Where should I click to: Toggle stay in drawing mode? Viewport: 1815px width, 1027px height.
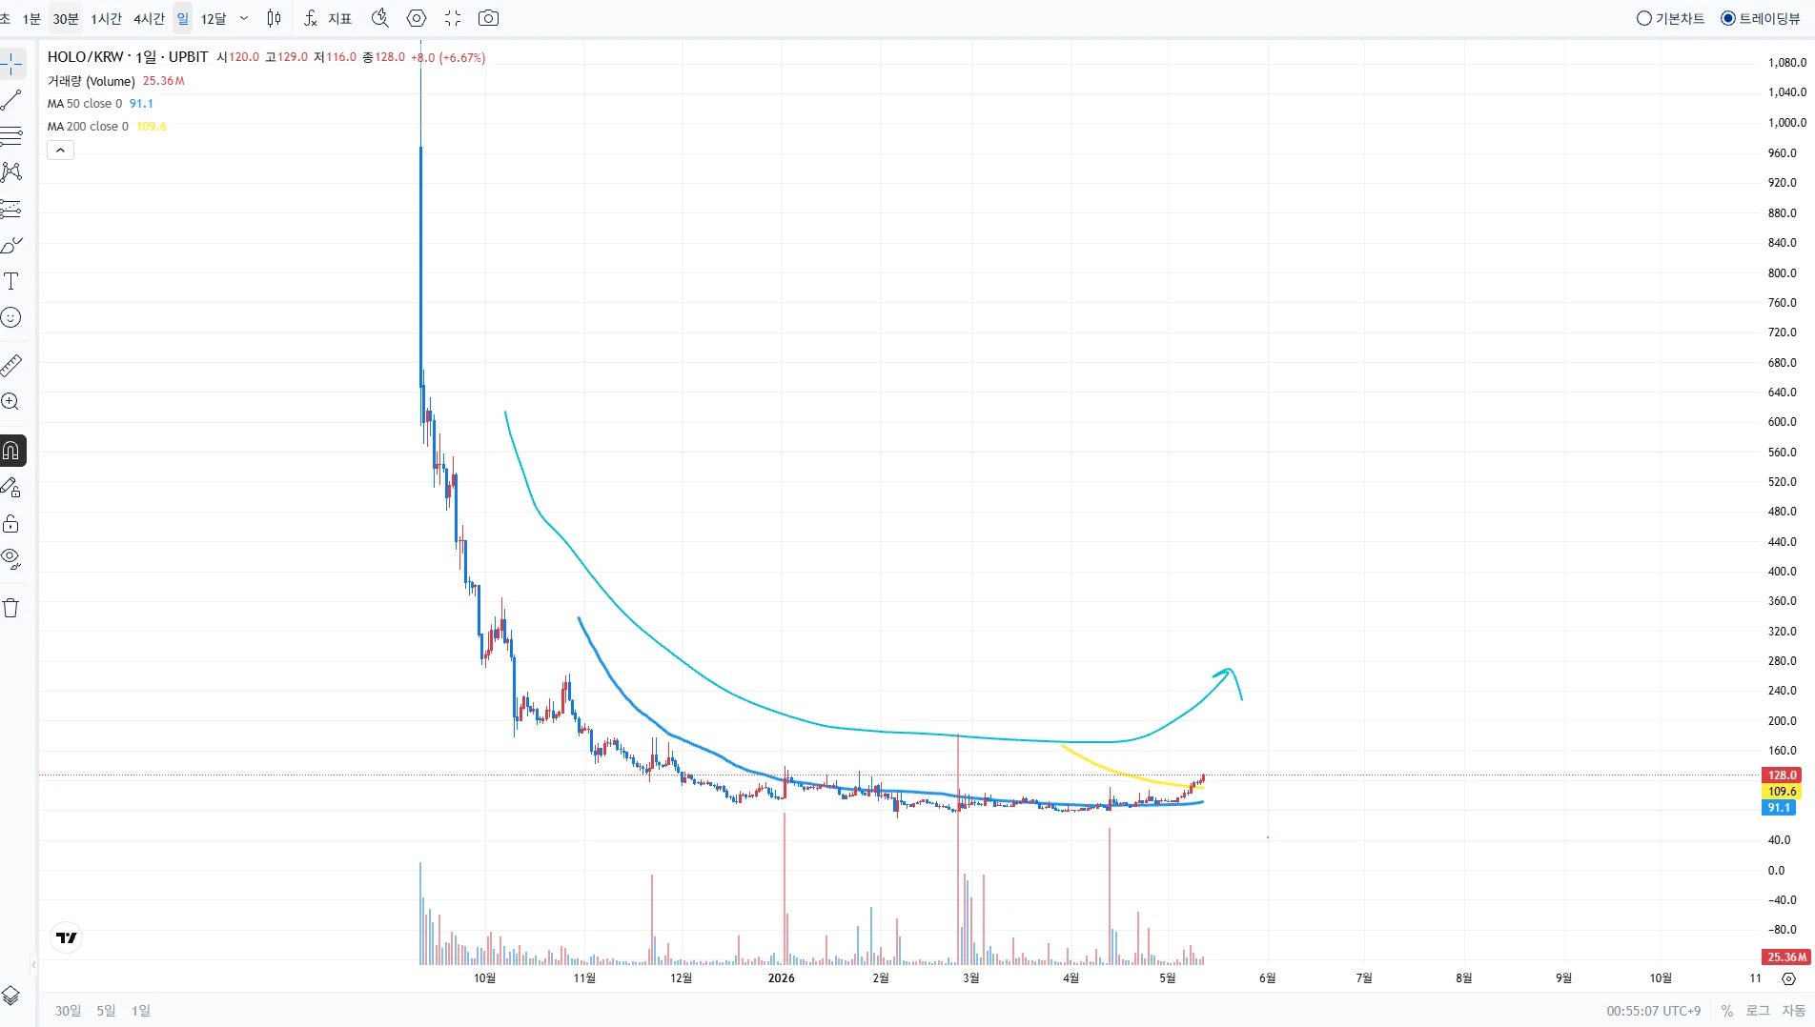click(11, 488)
